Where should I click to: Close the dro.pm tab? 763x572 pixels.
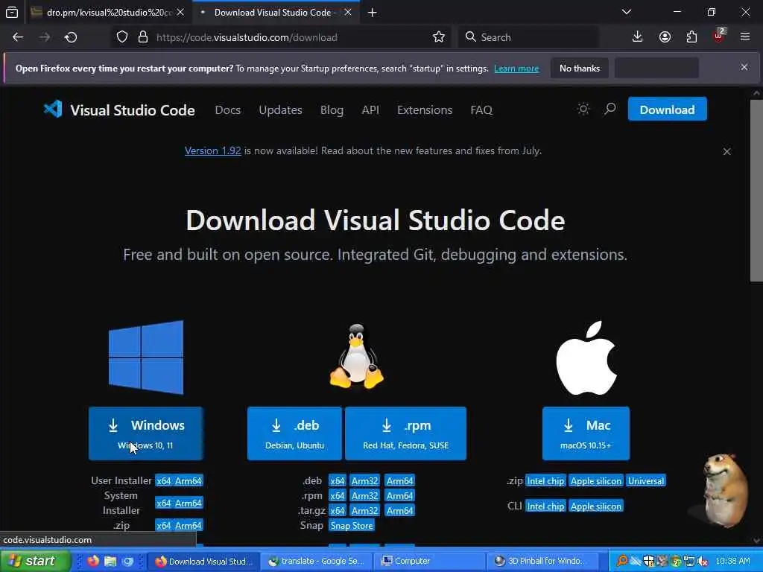tap(180, 12)
